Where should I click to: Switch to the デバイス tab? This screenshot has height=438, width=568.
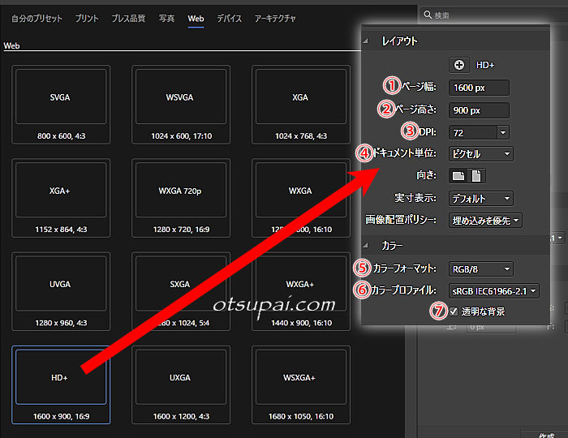(x=229, y=18)
